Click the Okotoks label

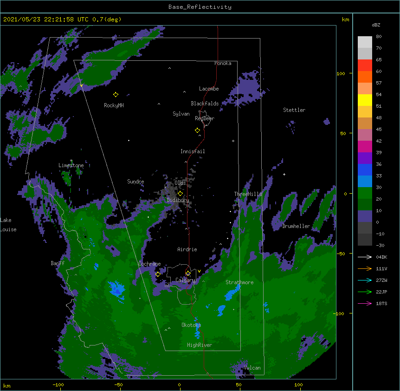click(x=191, y=325)
